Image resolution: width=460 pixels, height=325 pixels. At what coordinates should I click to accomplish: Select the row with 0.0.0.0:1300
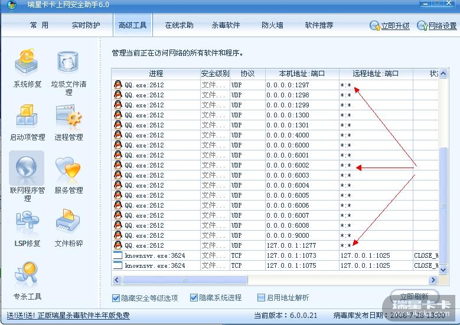[275, 115]
